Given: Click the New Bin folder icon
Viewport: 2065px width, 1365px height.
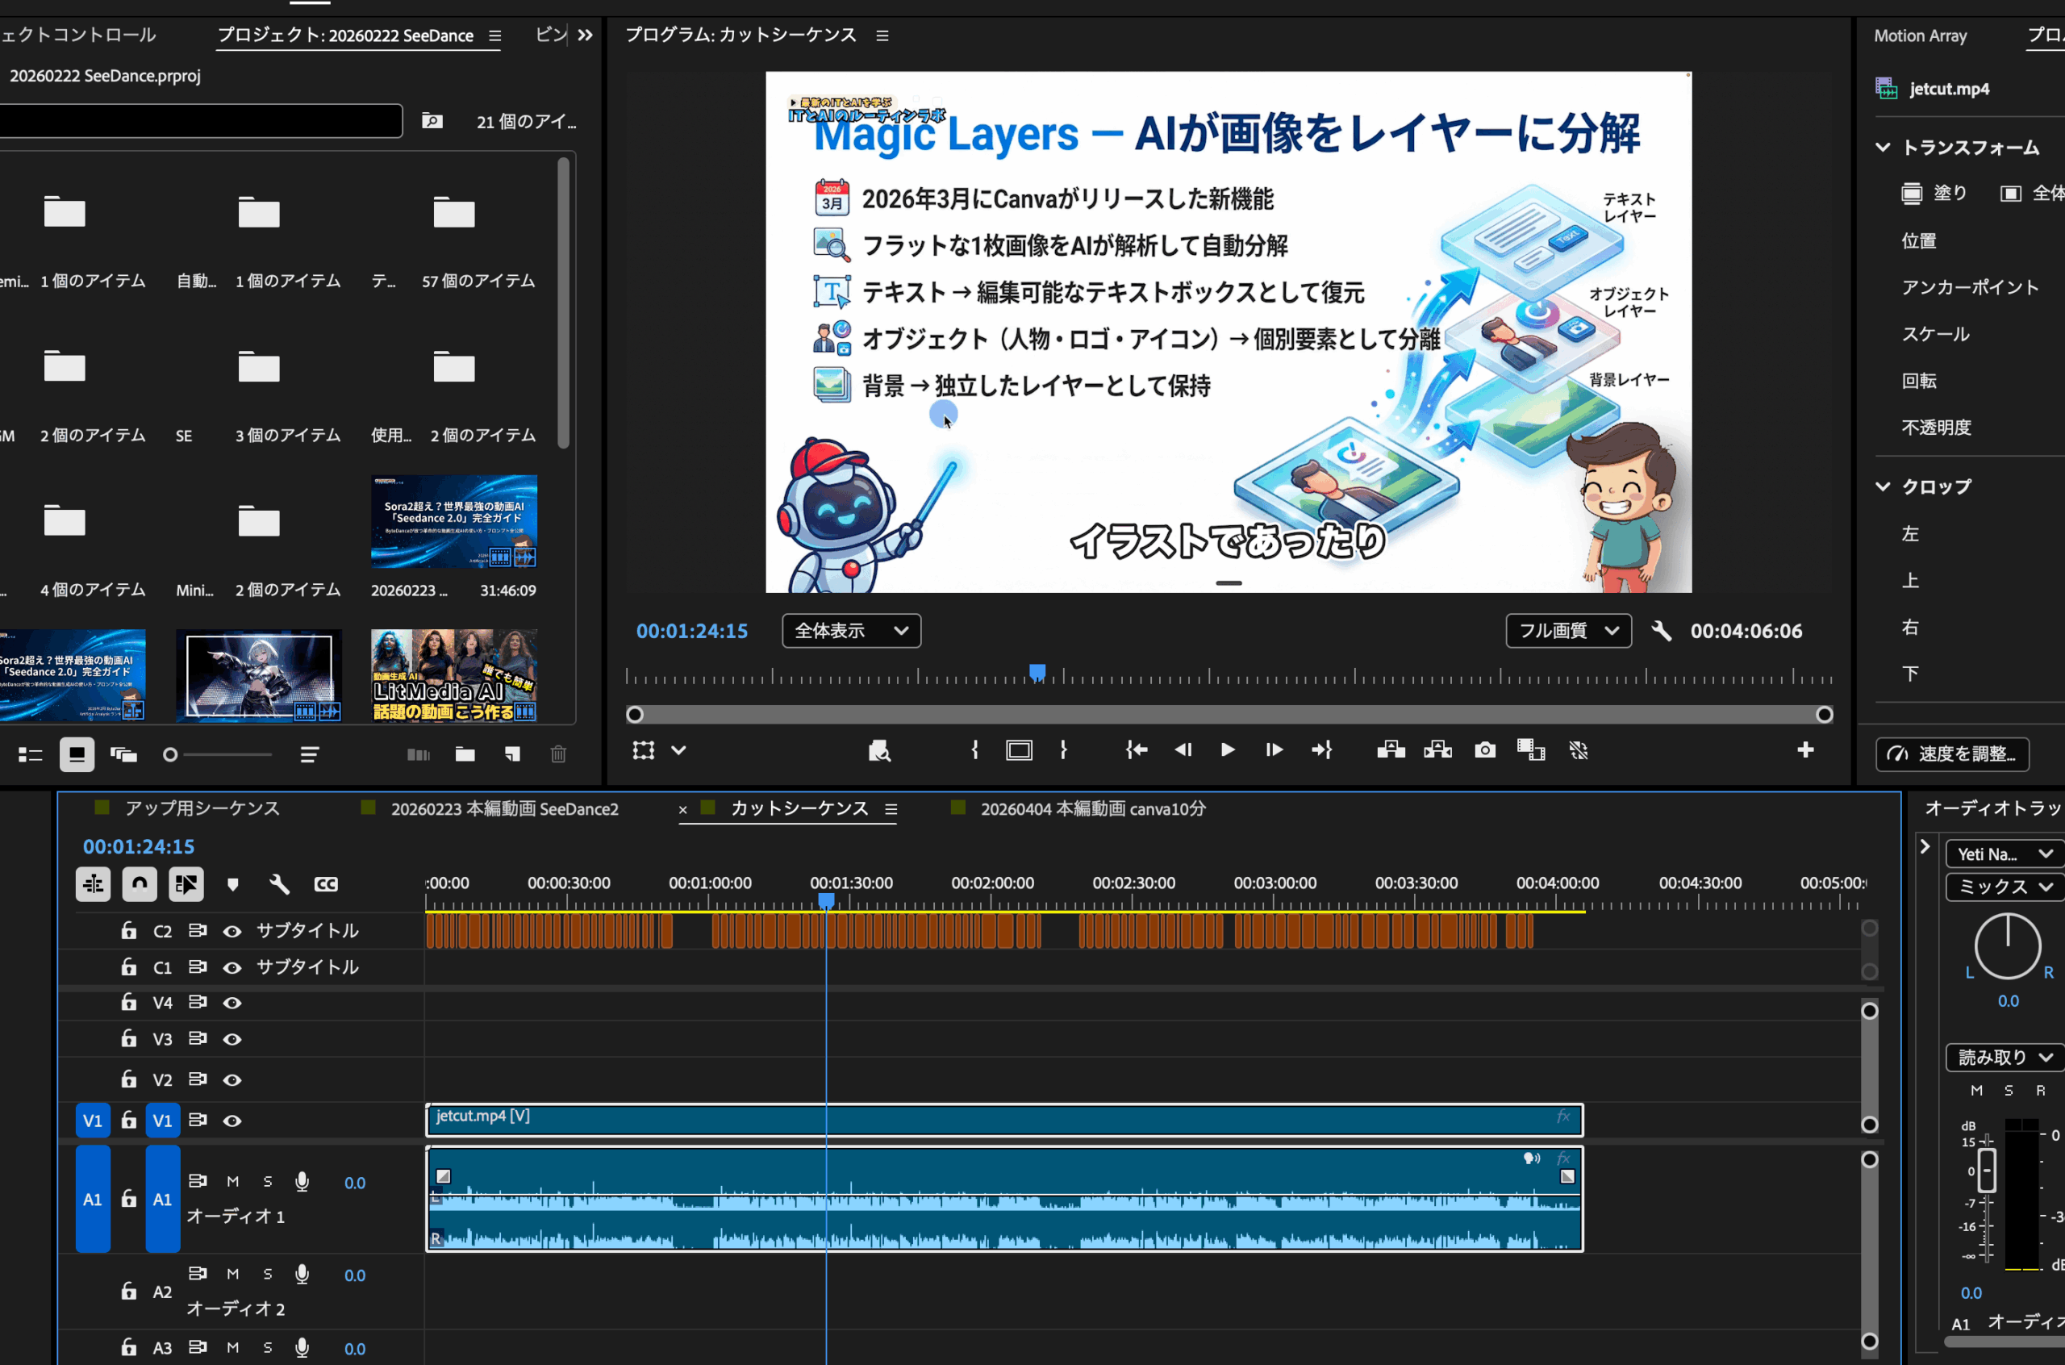Looking at the screenshot, I should [x=465, y=755].
